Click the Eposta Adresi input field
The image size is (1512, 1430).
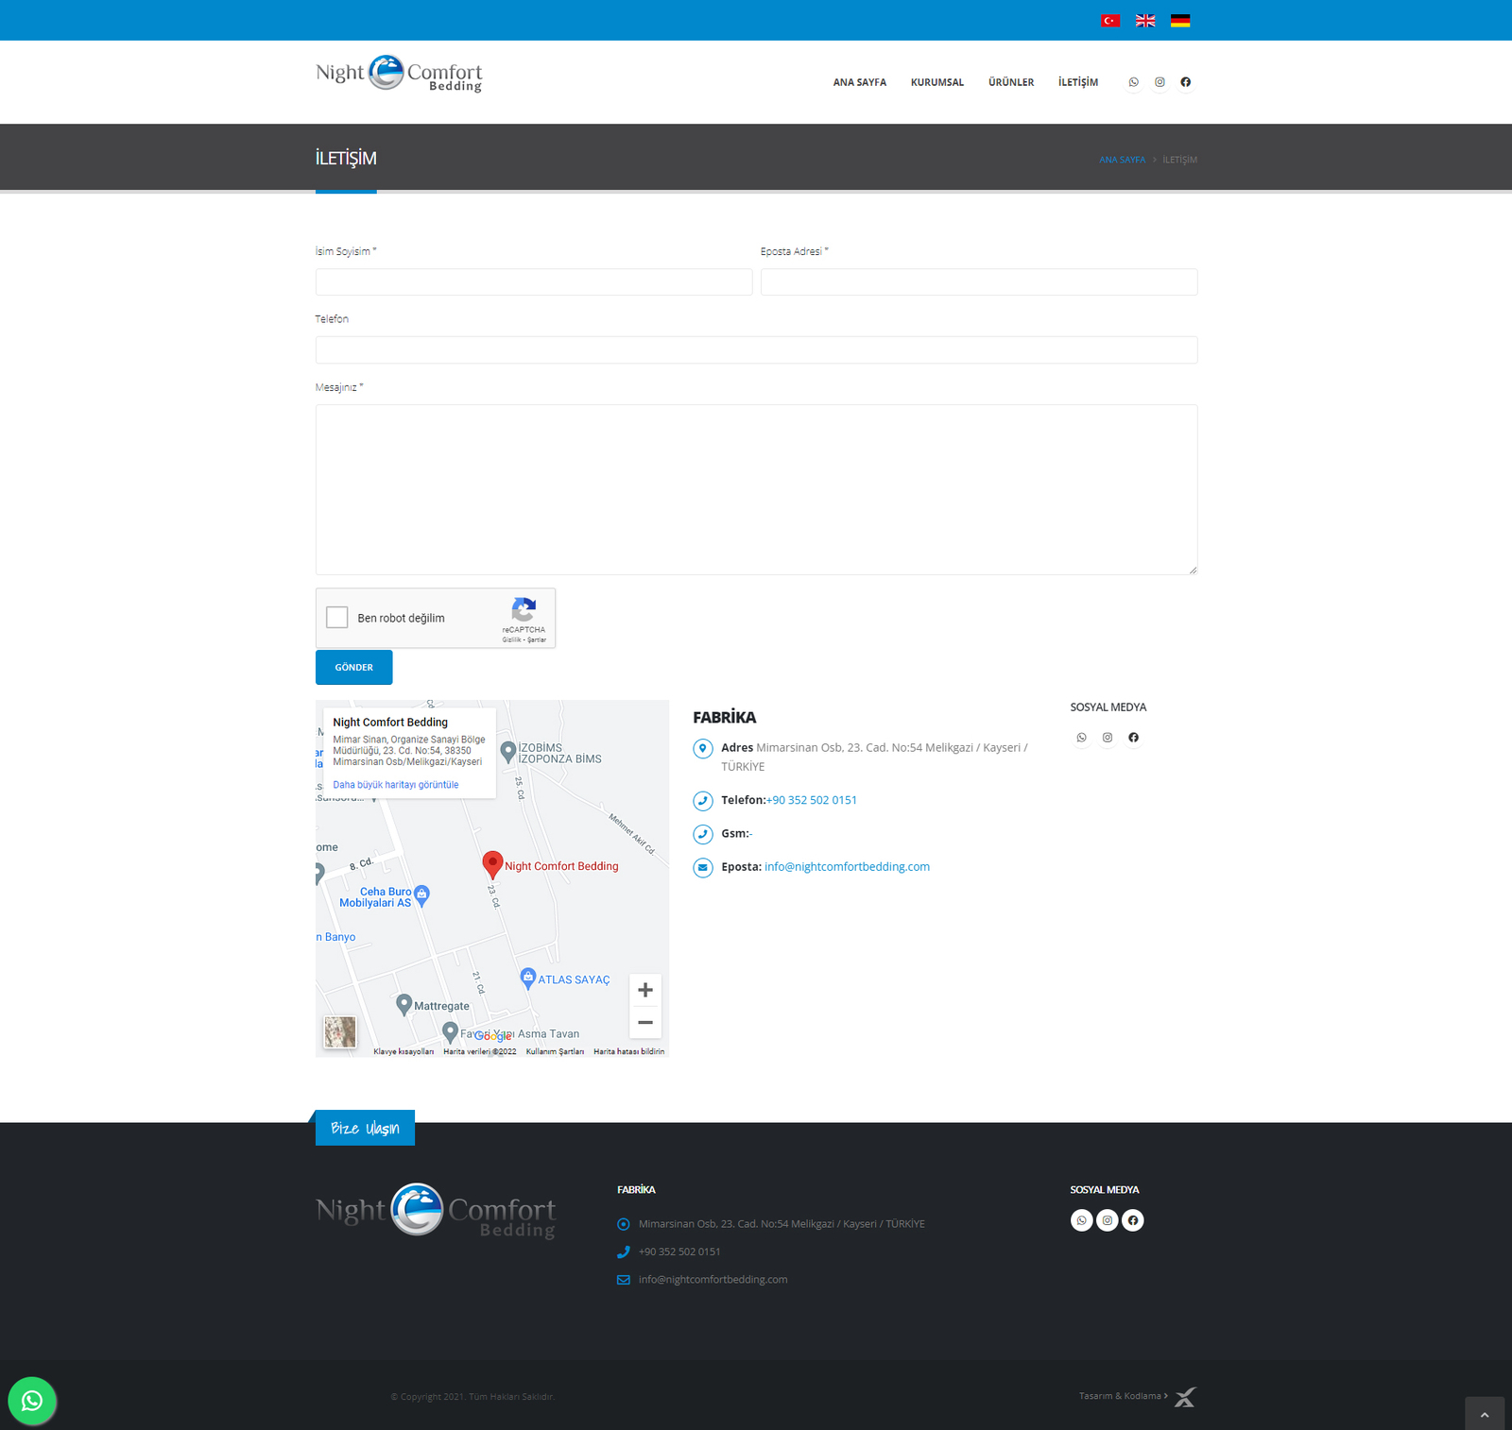click(979, 282)
